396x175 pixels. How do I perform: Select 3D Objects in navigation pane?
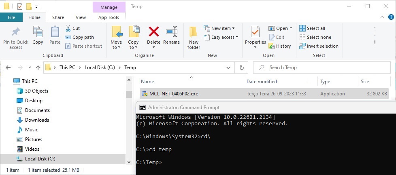pyautogui.click(x=32, y=91)
